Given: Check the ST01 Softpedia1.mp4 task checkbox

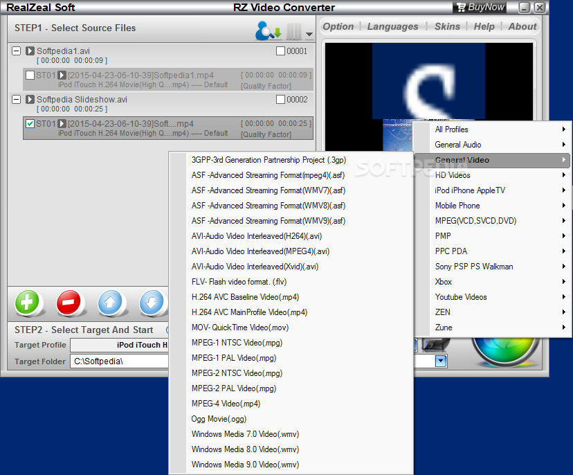Looking at the screenshot, I should click(30, 75).
